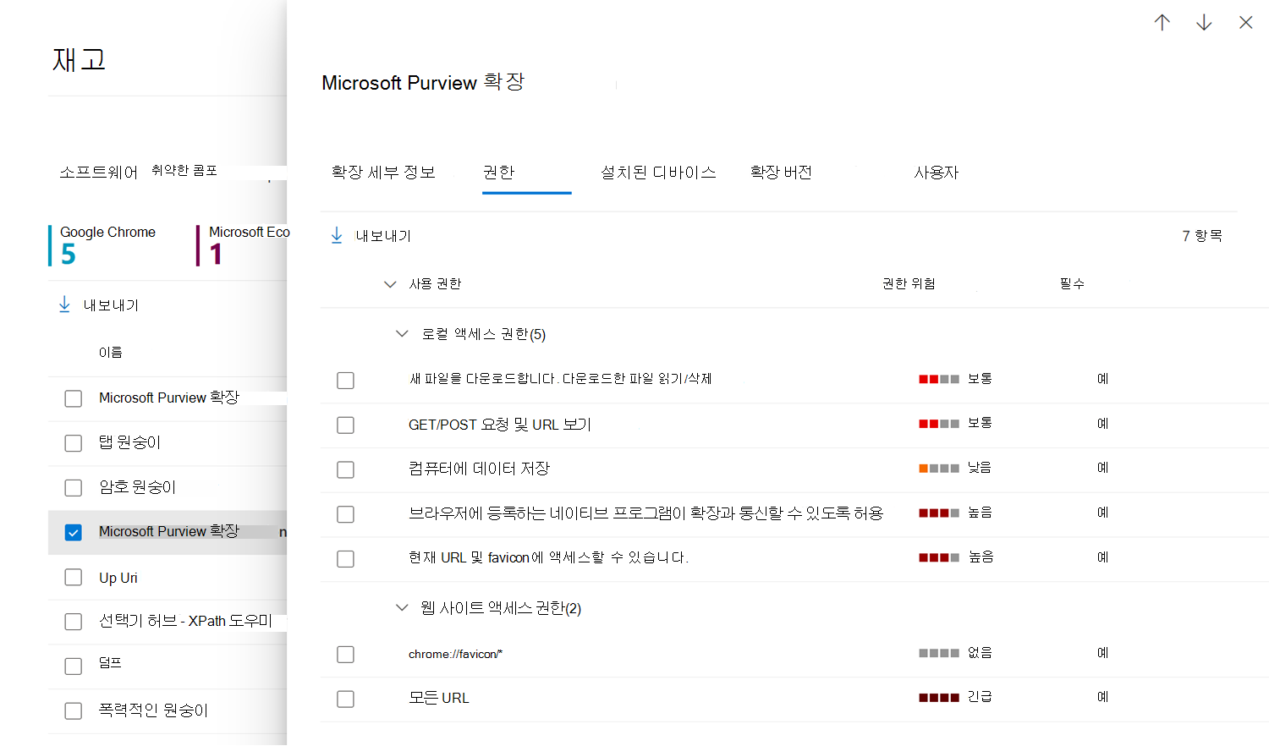Switch to the 설치된 디바이스 tab

click(x=658, y=173)
